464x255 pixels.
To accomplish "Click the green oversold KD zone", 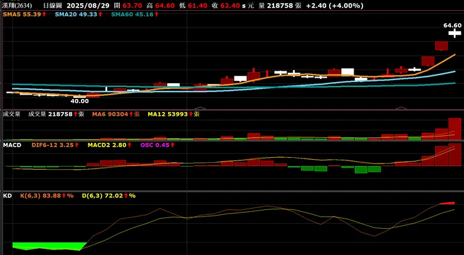I will point(50,246).
